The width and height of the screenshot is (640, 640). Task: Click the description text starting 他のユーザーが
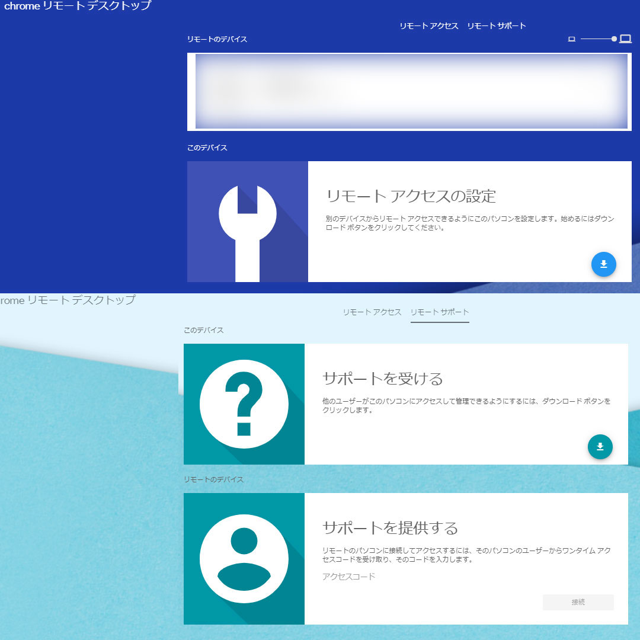tap(466, 405)
